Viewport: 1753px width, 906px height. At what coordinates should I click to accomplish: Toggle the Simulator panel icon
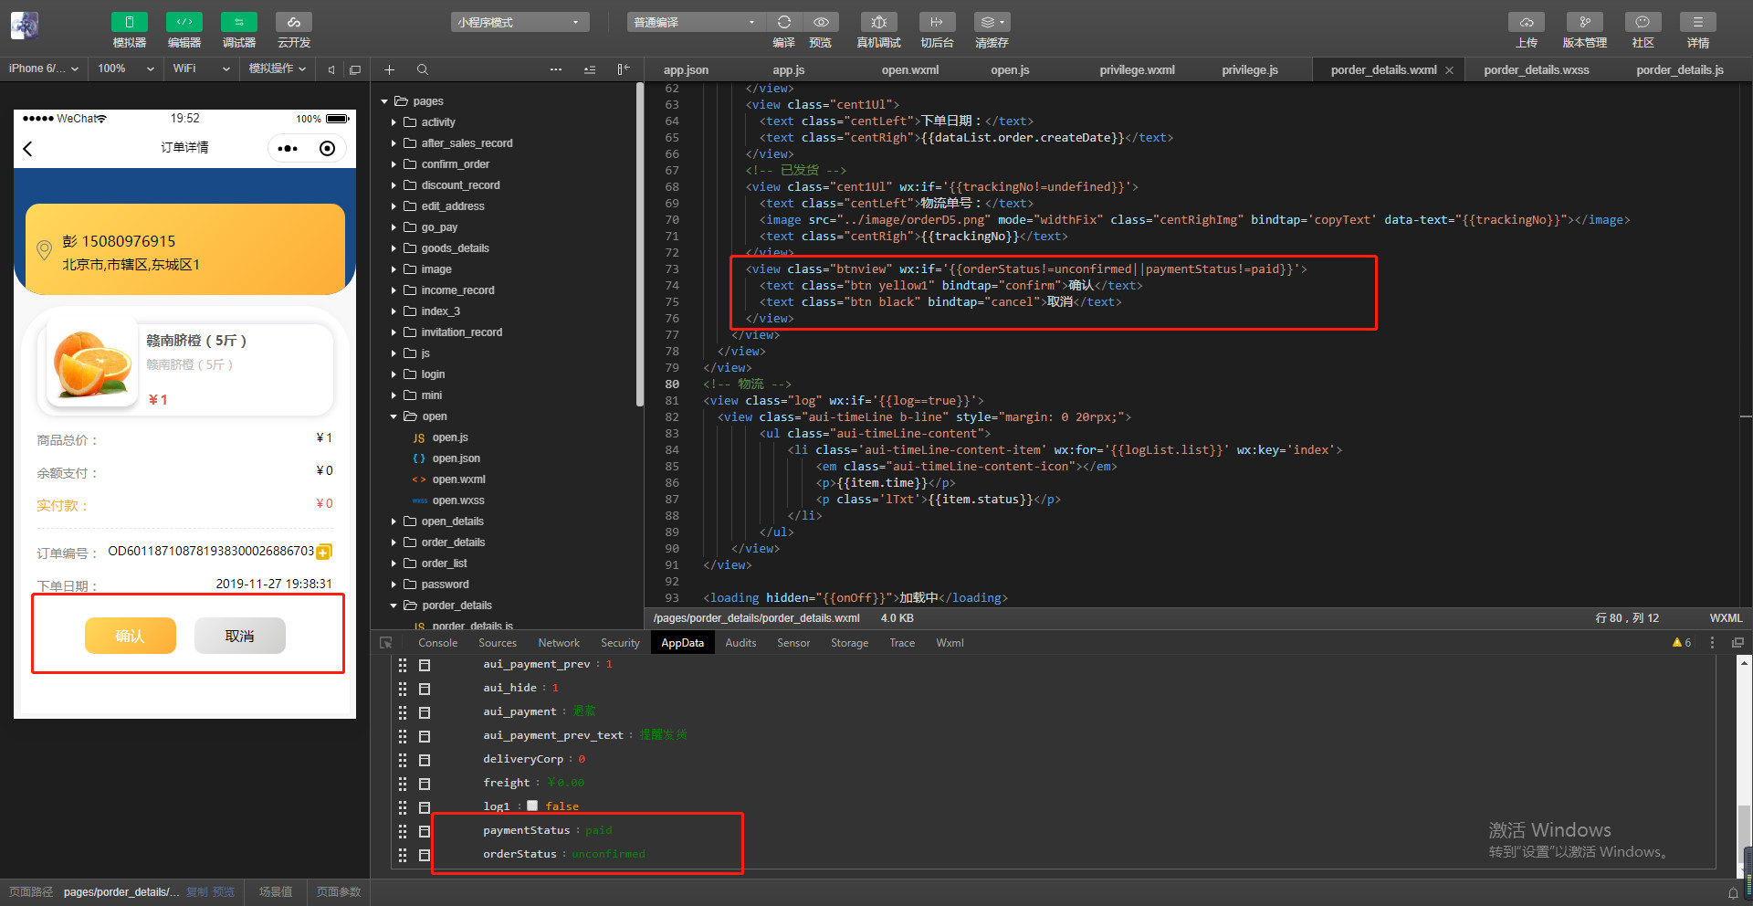pos(129,22)
